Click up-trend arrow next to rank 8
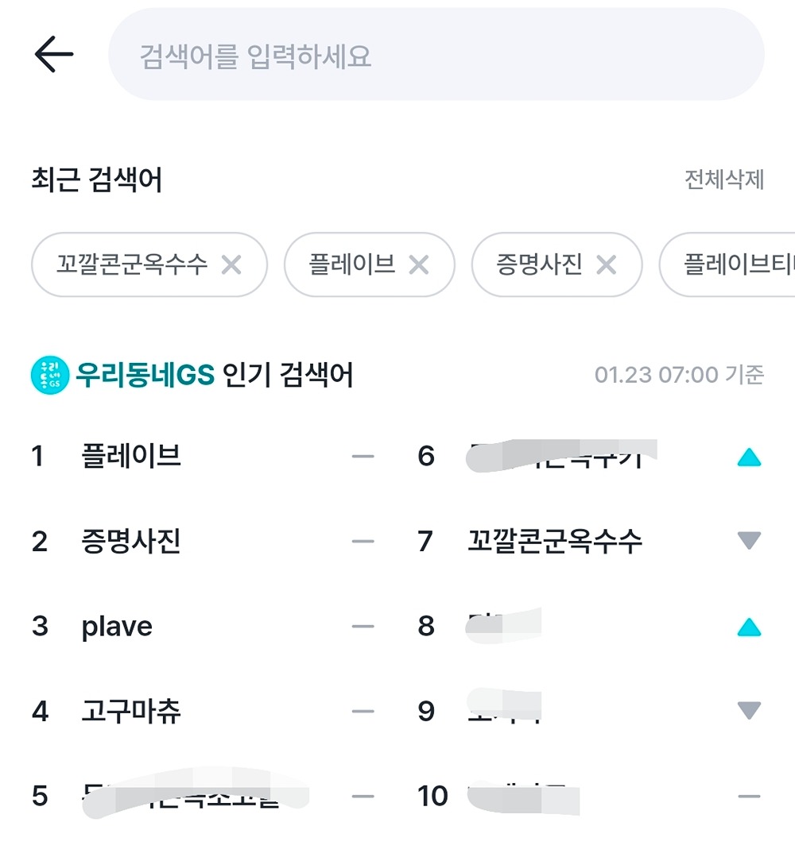 pos(749,627)
